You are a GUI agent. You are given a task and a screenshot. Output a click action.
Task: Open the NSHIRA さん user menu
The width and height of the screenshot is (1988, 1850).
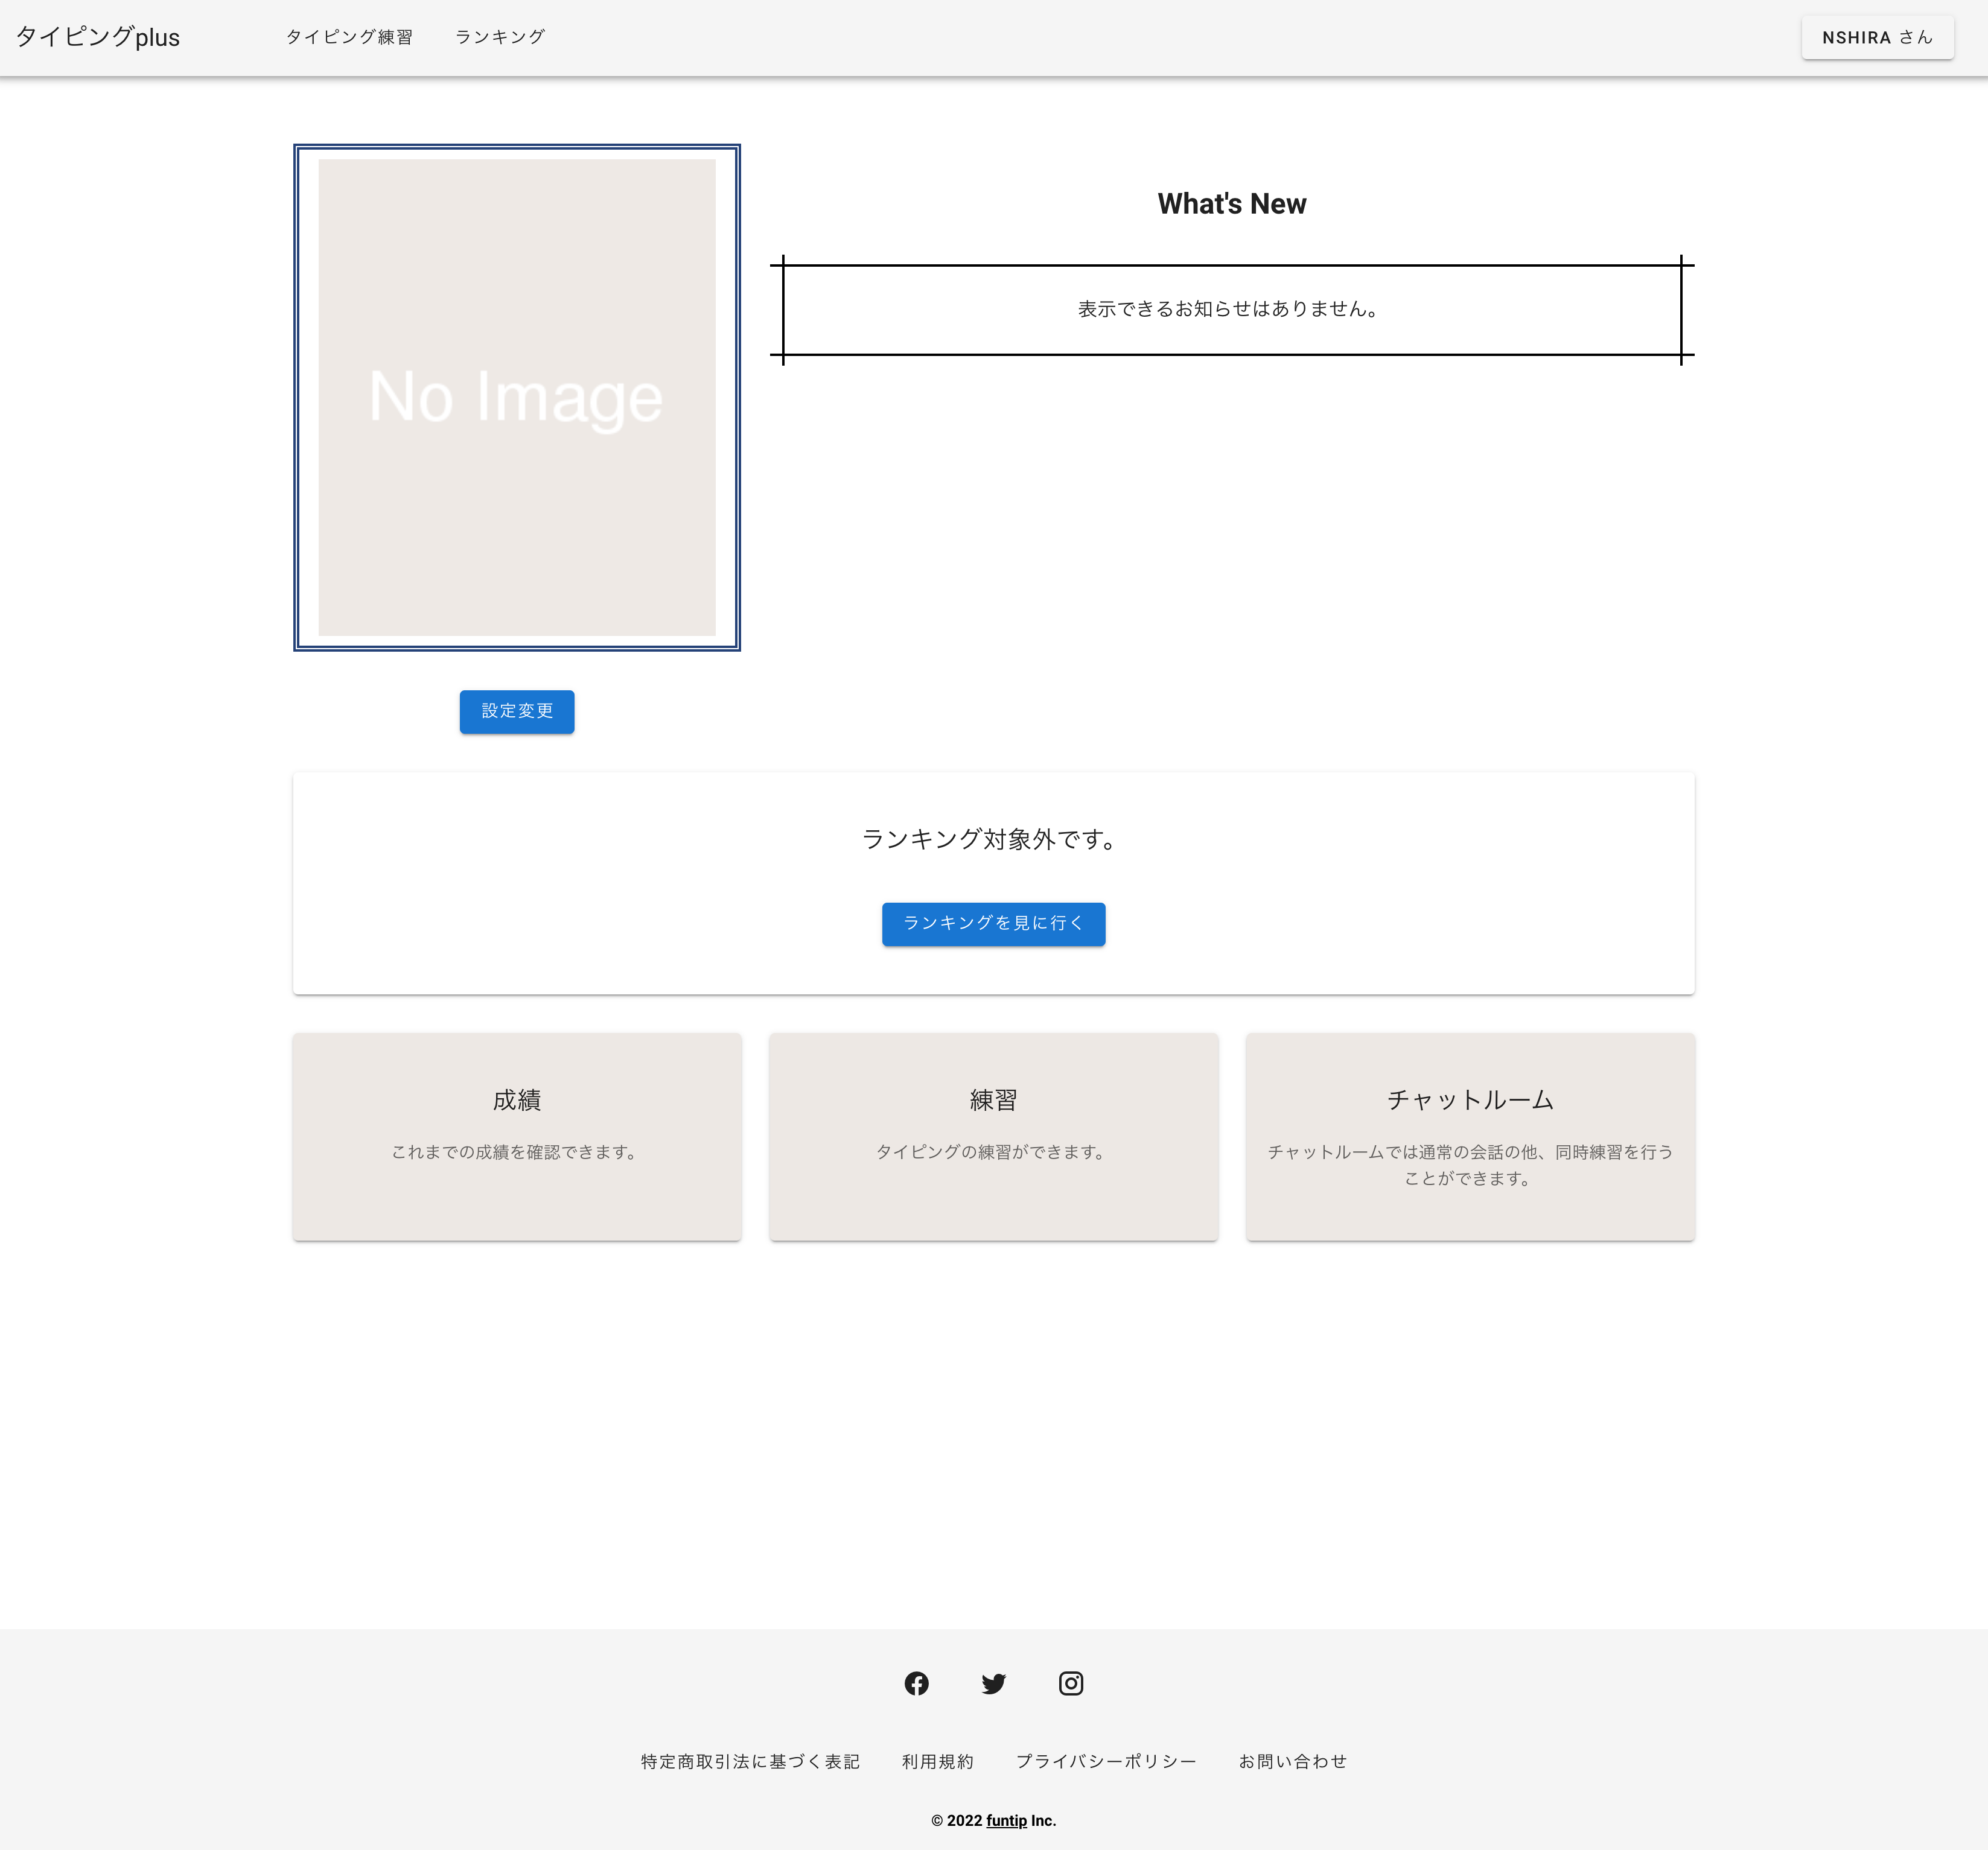pyautogui.click(x=1876, y=37)
